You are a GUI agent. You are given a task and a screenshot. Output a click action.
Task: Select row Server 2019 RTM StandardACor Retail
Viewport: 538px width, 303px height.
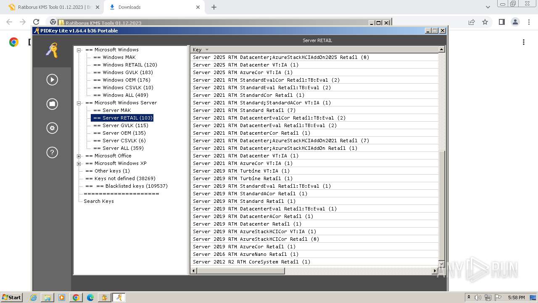[314, 194]
